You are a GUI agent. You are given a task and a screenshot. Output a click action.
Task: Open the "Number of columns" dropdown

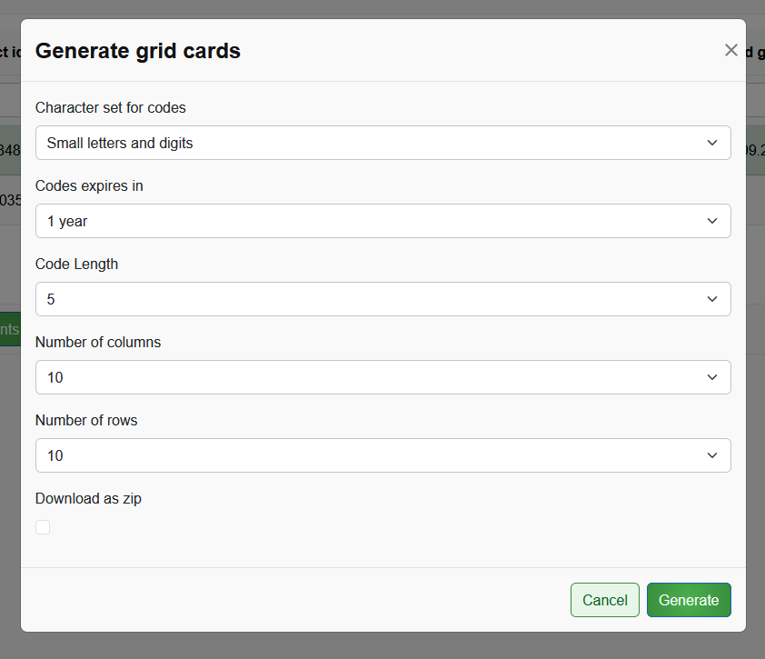click(x=382, y=377)
